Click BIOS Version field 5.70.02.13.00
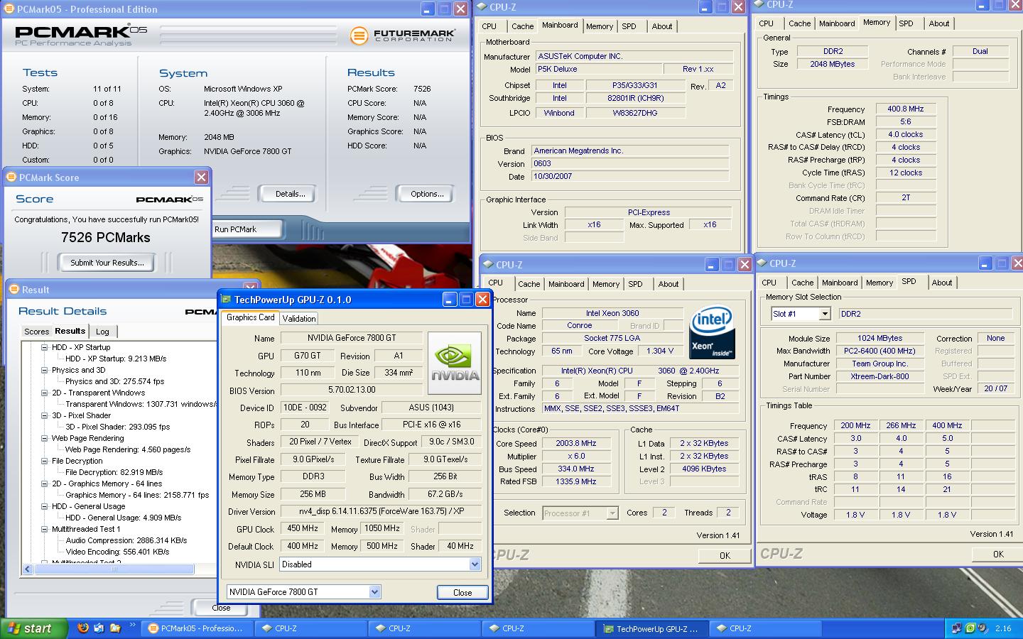Viewport: 1023px width, 639px height. (352, 390)
